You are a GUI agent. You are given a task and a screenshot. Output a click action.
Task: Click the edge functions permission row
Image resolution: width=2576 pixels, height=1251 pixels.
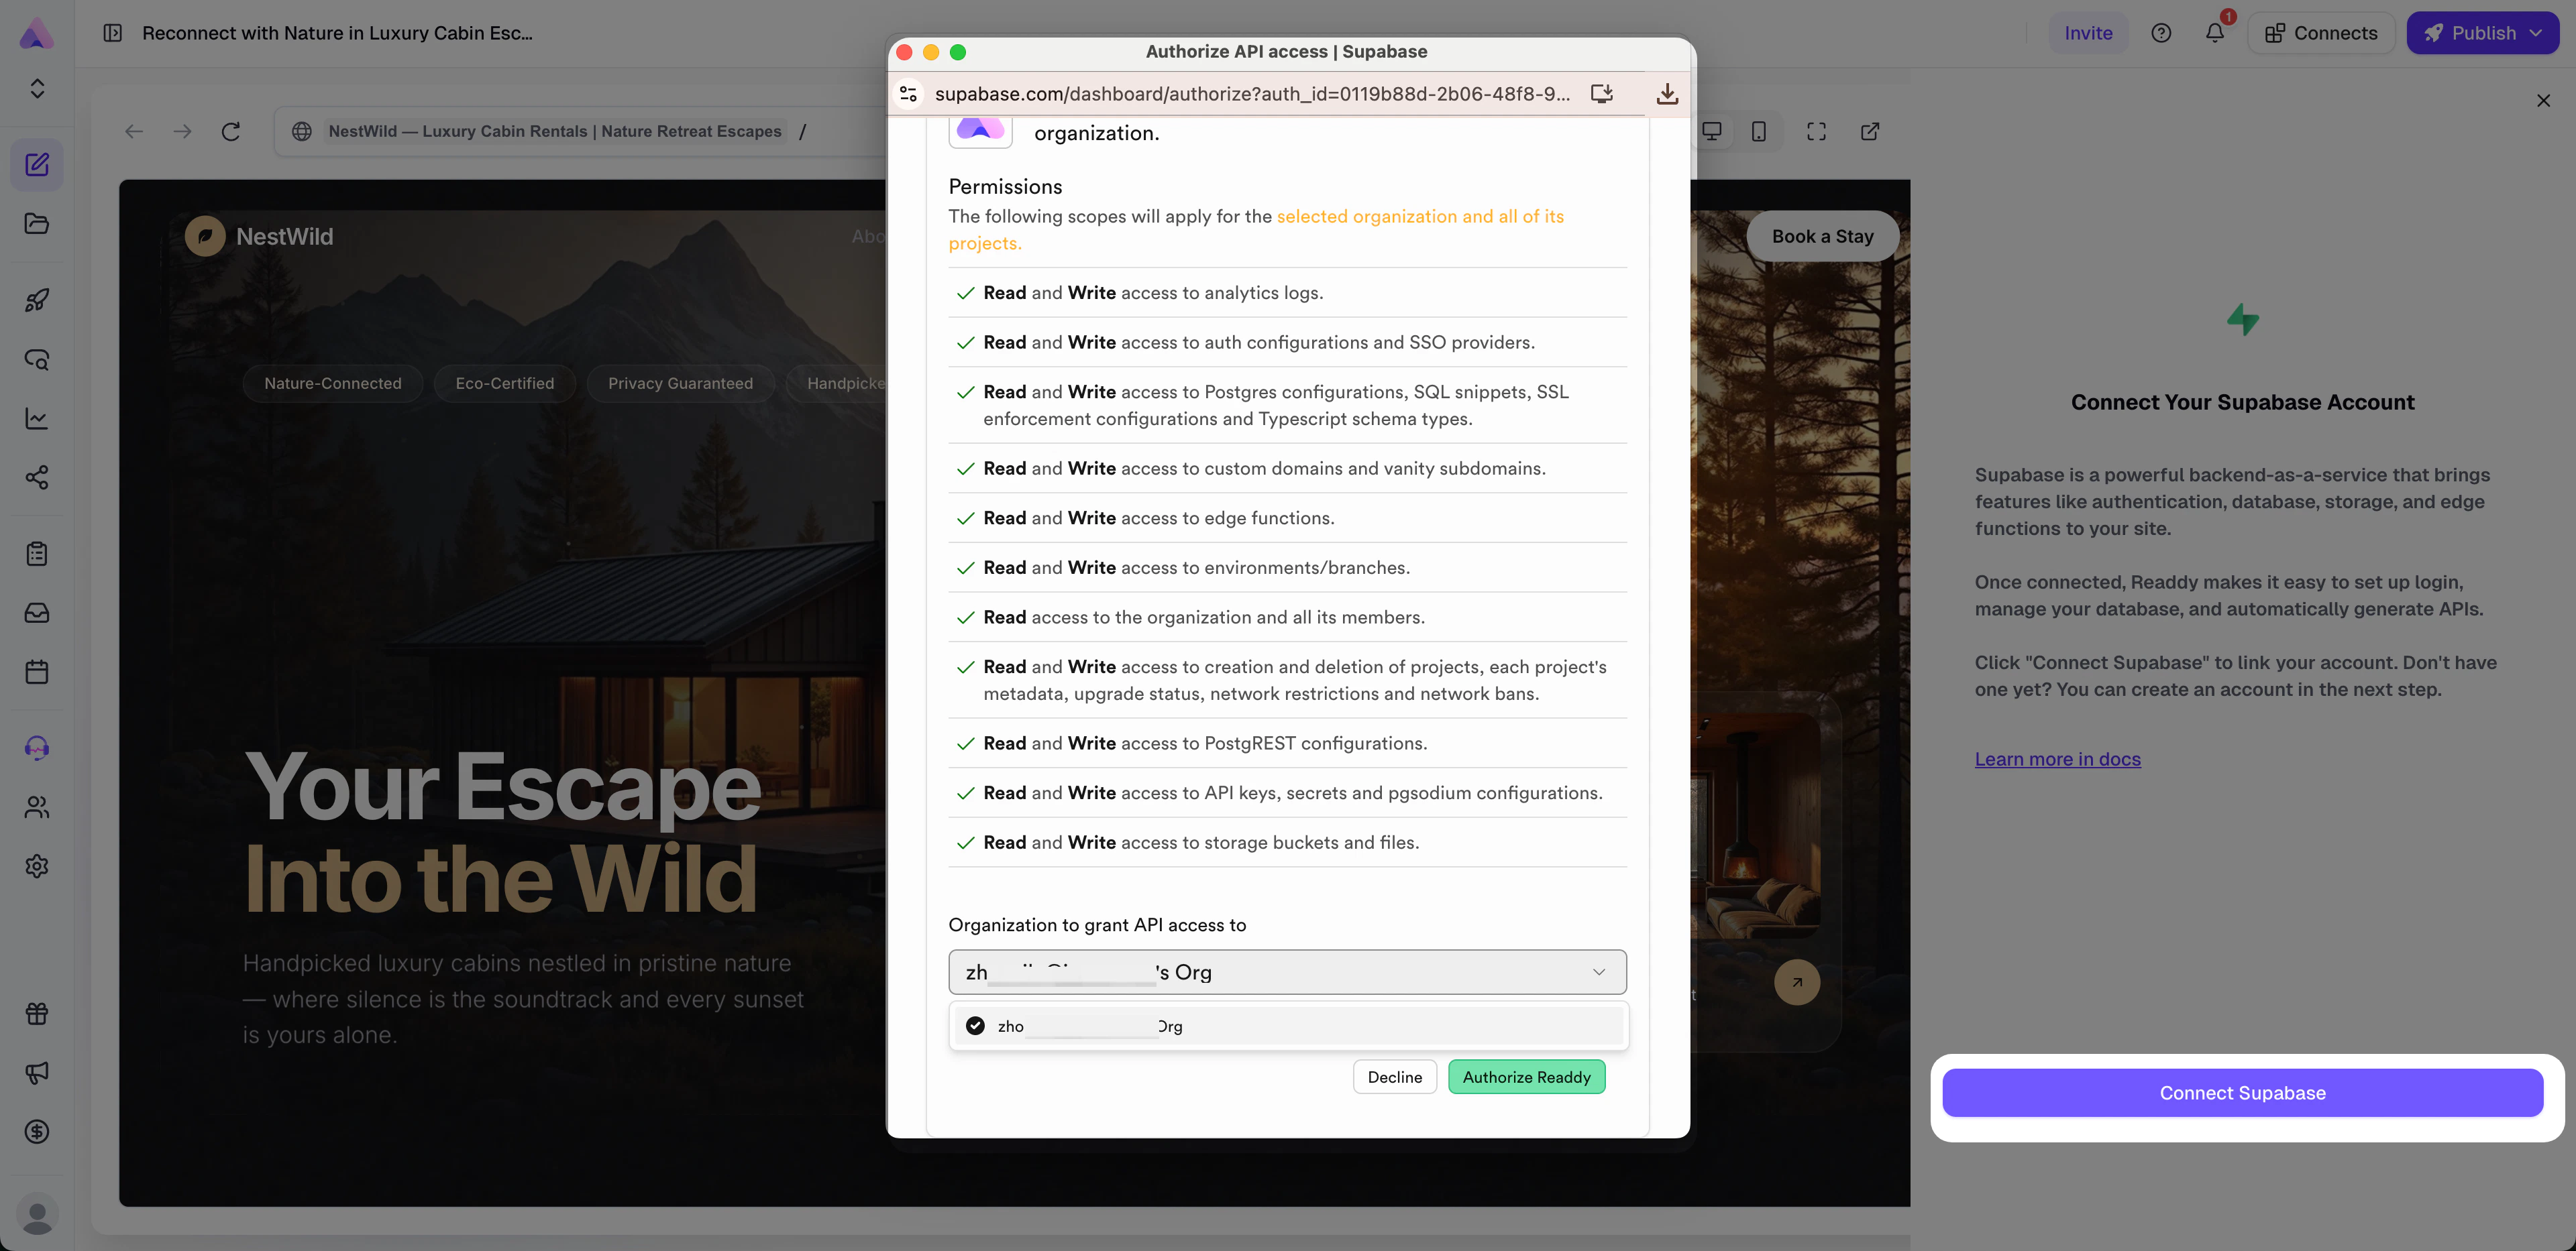pos(1287,518)
